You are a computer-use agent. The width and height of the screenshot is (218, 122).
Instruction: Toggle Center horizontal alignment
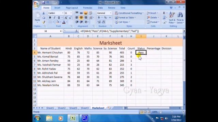[x=81, y=18]
